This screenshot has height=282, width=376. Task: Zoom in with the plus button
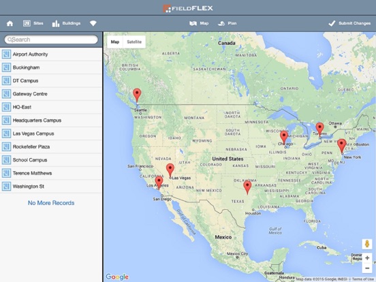pos(367,258)
